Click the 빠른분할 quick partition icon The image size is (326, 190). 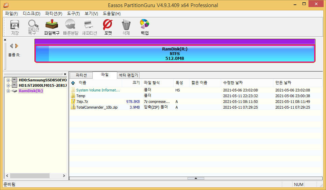click(71, 27)
